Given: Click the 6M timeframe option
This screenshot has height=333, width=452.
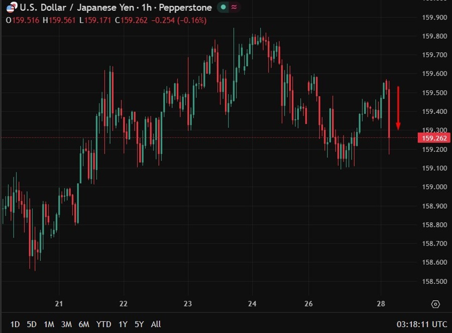Looking at the screenshot, I should 85,324.
